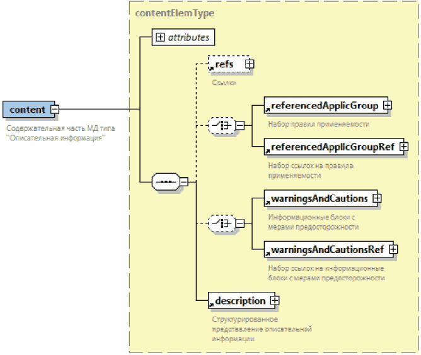Expand warningsAndCautionsRef element children
Screen dimensions: 421x355
(x=393, y=249)
